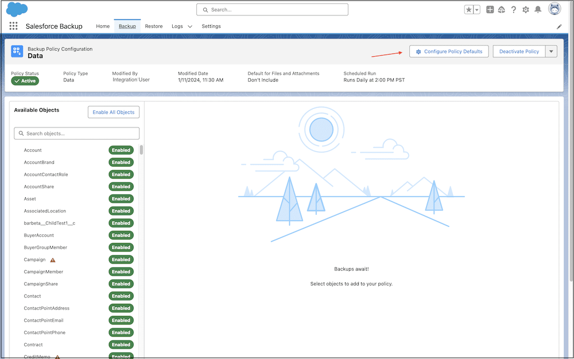Open the Setup gear icon
The height and width of the screenshot is (359, 574).
pyautogui.click(x=525, y=9)
